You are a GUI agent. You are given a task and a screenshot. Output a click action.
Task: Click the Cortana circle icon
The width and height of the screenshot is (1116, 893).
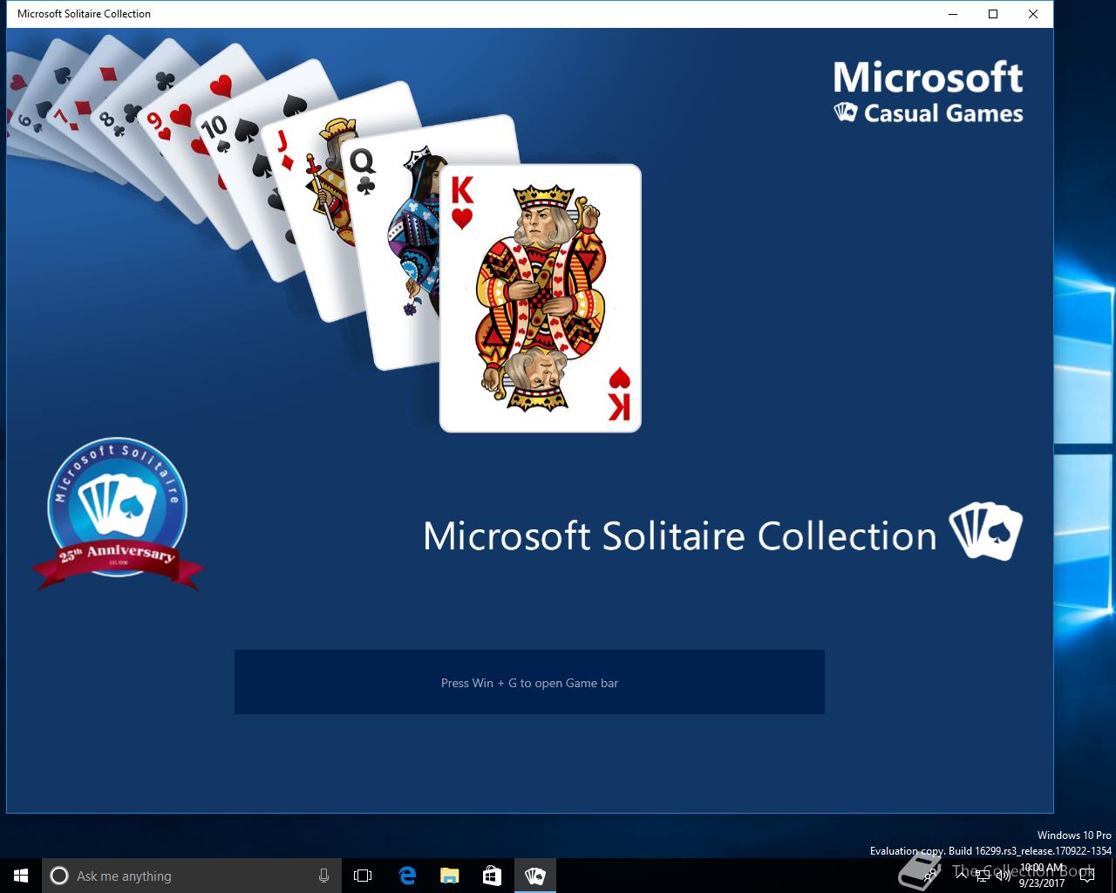(x=59, y=876)
